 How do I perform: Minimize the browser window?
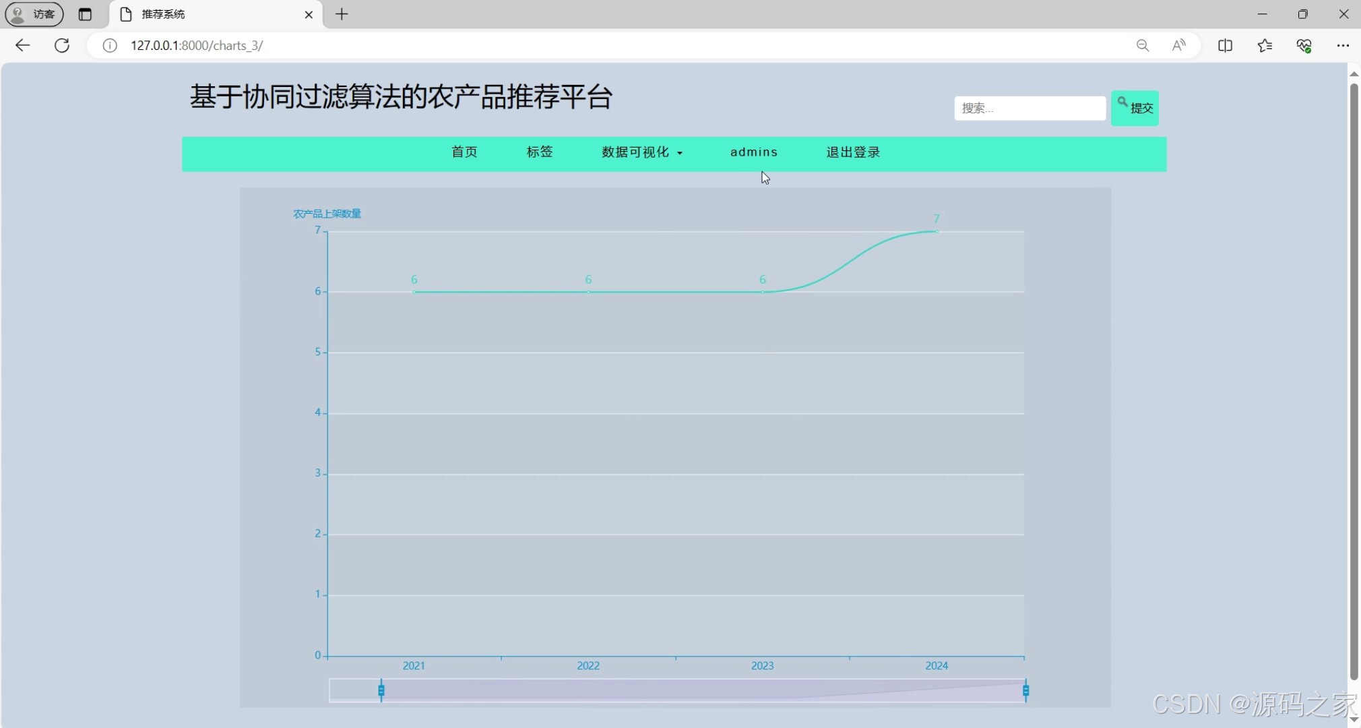tap(1263, 14)
